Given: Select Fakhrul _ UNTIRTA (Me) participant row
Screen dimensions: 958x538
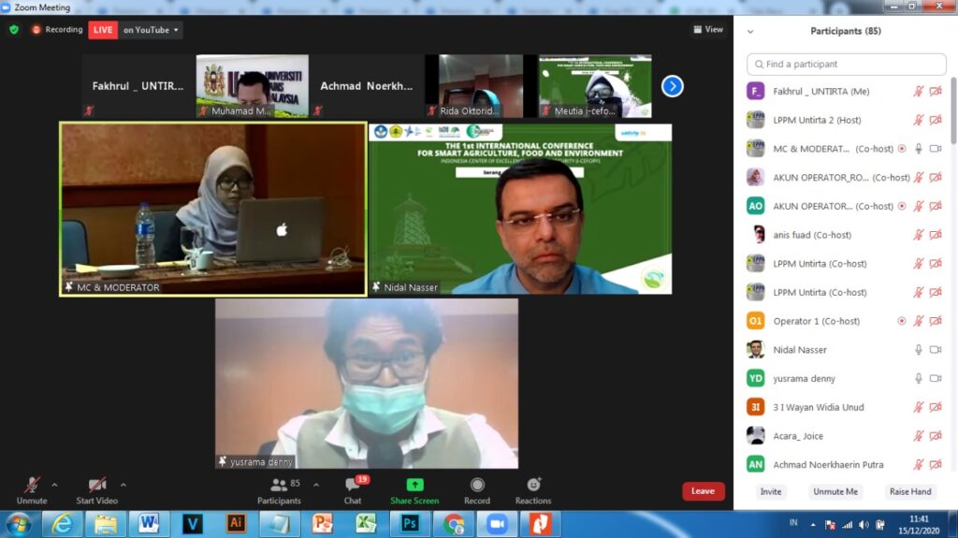Looking at the screenshot, I should coord(846,91).
